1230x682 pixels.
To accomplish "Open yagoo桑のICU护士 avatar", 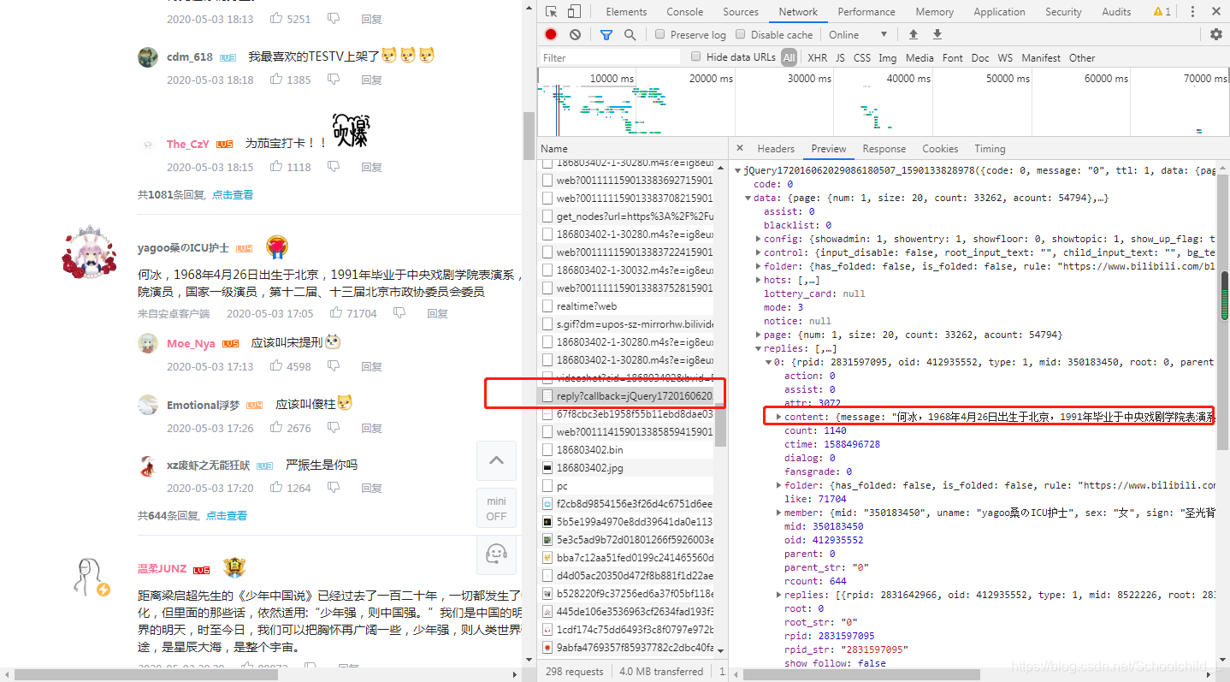I will coord(90,253).
